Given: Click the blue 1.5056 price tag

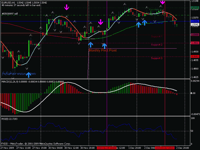Looking at the screenshot, I should pos(195,21).
